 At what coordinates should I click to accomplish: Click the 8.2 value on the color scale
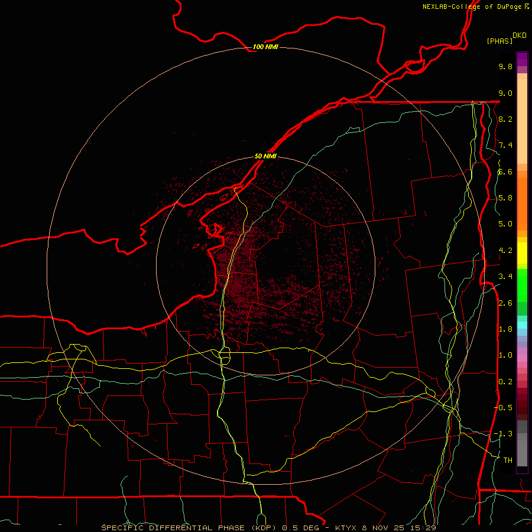click(x=505, y=119)
